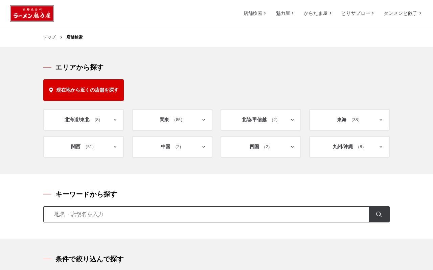Click the キーワードから探す heading
The image size is (433, 270).
(x=86, y=194)
